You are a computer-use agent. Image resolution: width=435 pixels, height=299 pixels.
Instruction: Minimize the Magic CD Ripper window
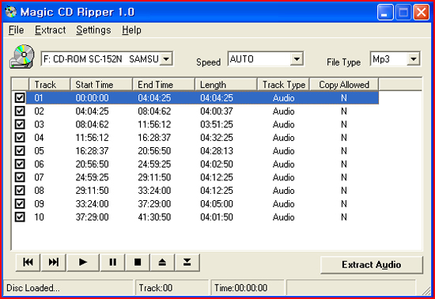(x=385, y=12)
